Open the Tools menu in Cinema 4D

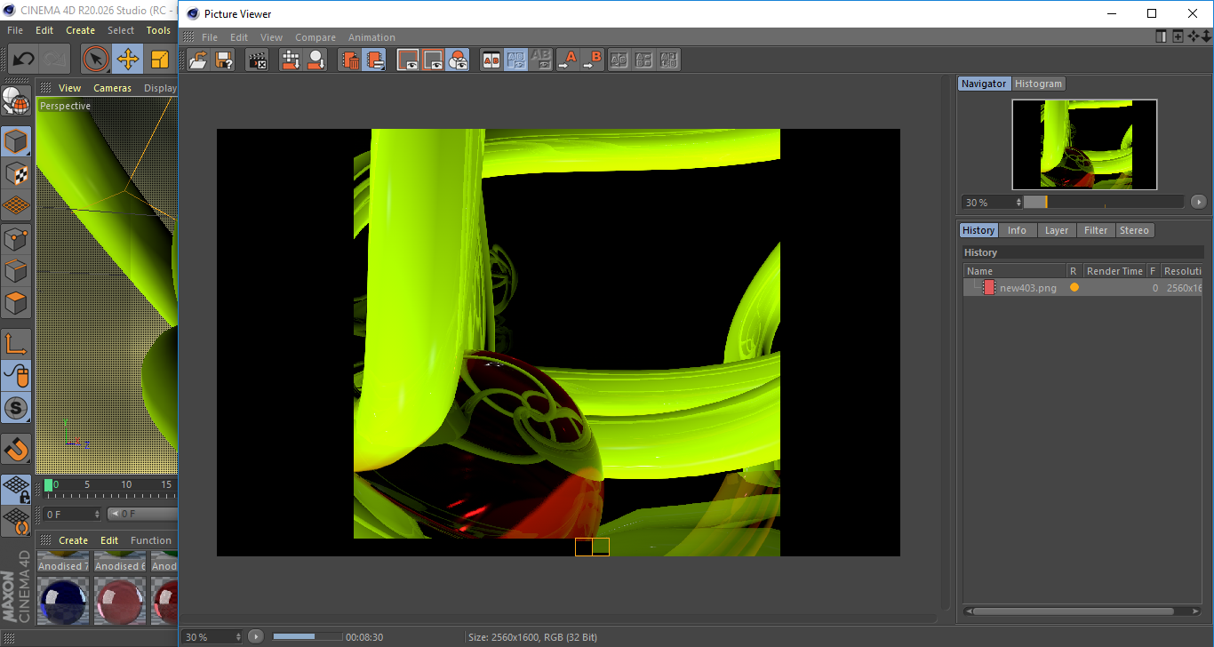pyautogui.click(x=158, y=30)
